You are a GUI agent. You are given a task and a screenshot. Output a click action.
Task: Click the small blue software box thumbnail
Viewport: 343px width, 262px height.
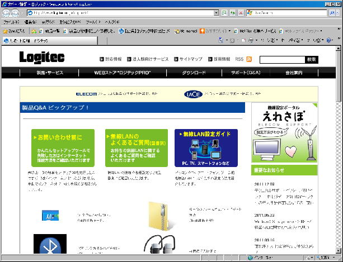point(50,215)
